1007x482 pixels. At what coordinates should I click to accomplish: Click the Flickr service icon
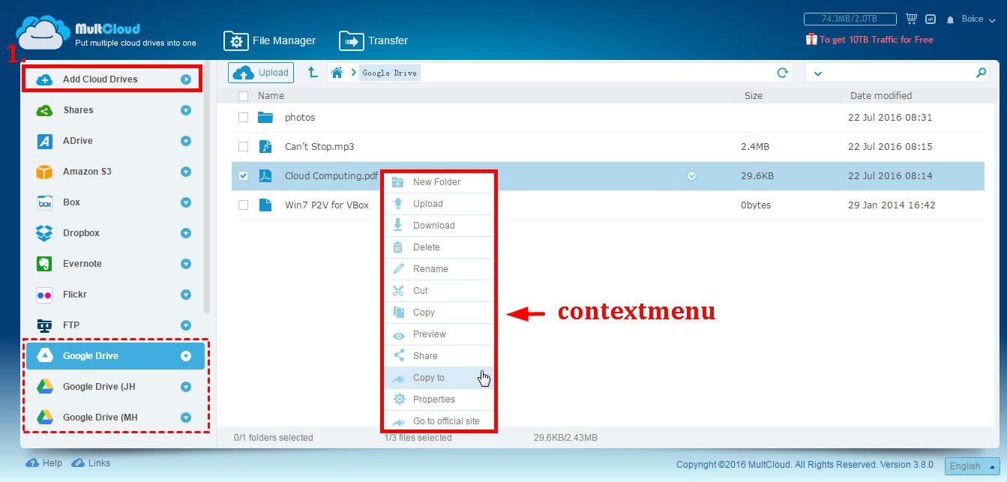[44, 295]
